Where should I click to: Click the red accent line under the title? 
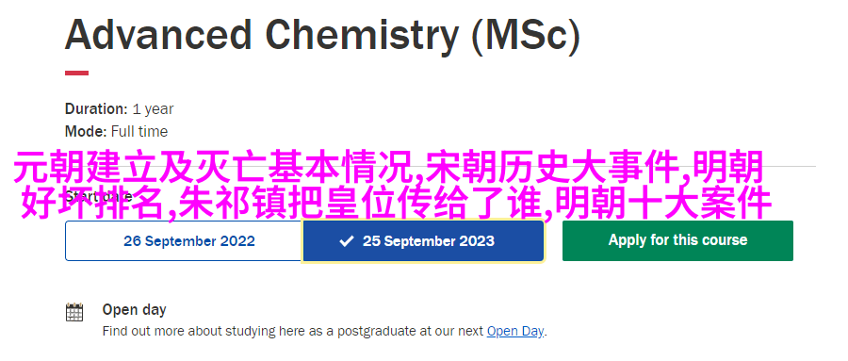[x=77, y=74]
